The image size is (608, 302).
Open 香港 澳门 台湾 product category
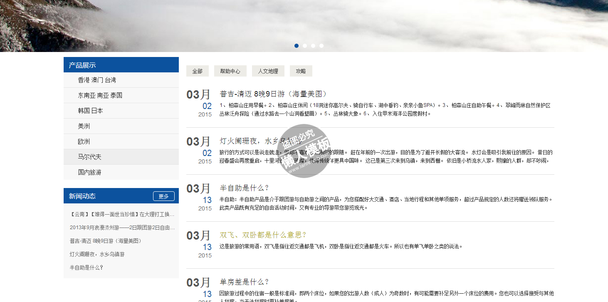121,80
